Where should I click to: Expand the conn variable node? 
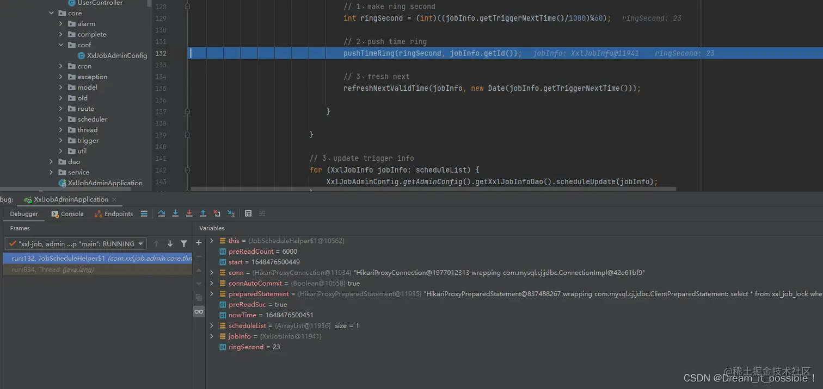pos(212,273)
